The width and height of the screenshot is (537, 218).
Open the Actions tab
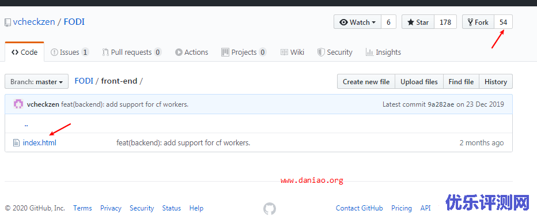[191, 52]
